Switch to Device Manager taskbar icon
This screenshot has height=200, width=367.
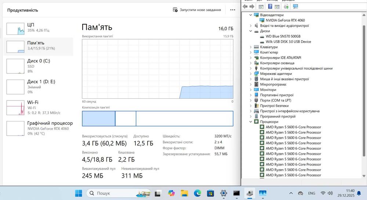coord(250,193)
